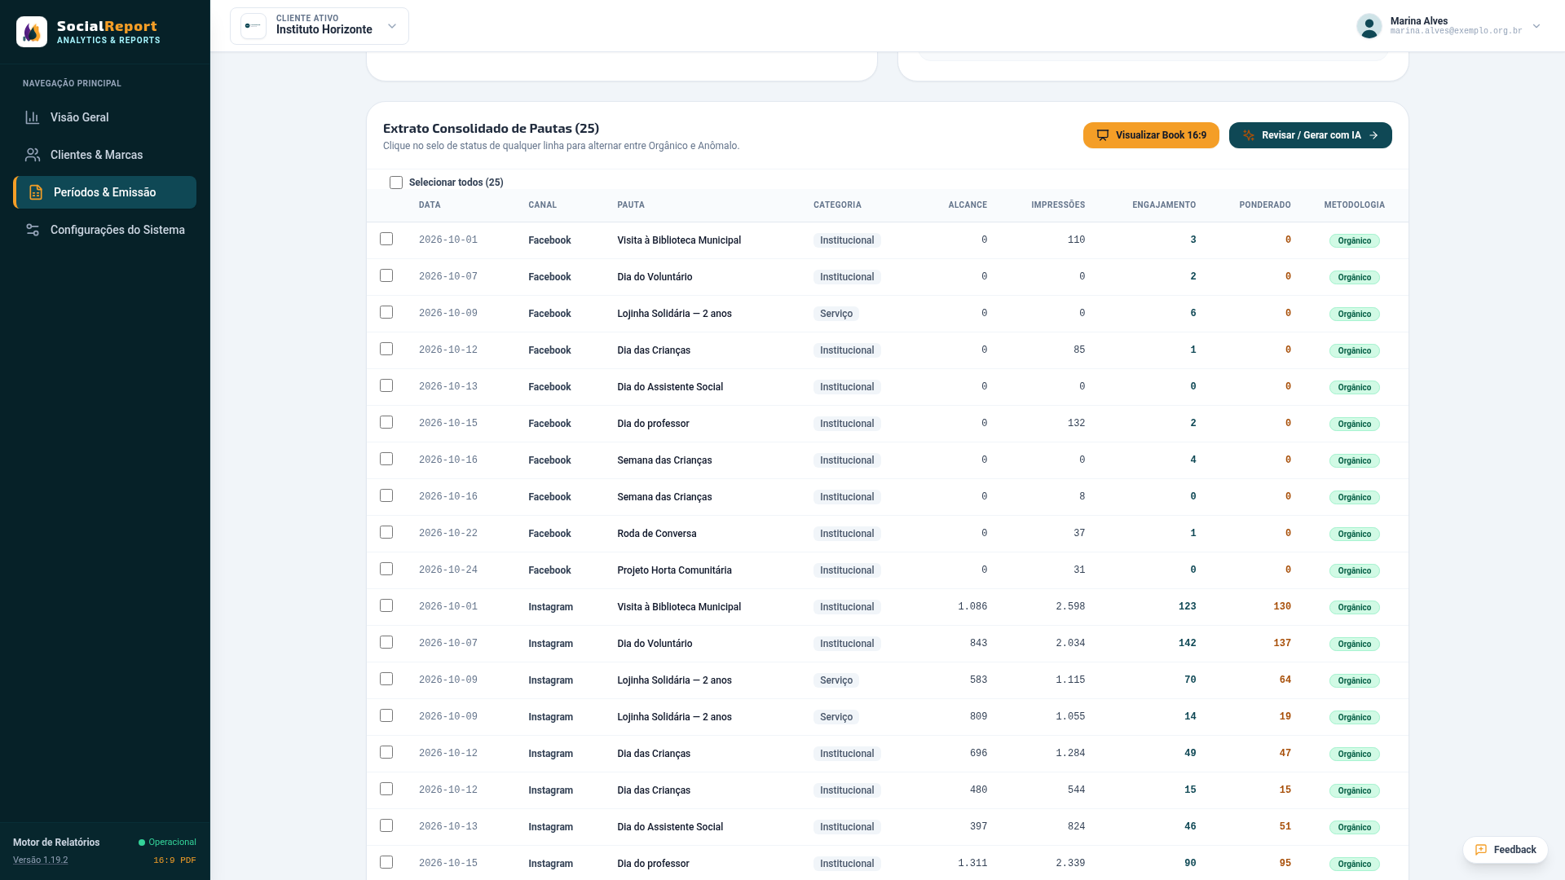This screenshot has width=1565, height=880.
Task: Select the Facebook Visita à Biblioteca Municipal row checkbox
Action: click(x=386, y=239)
